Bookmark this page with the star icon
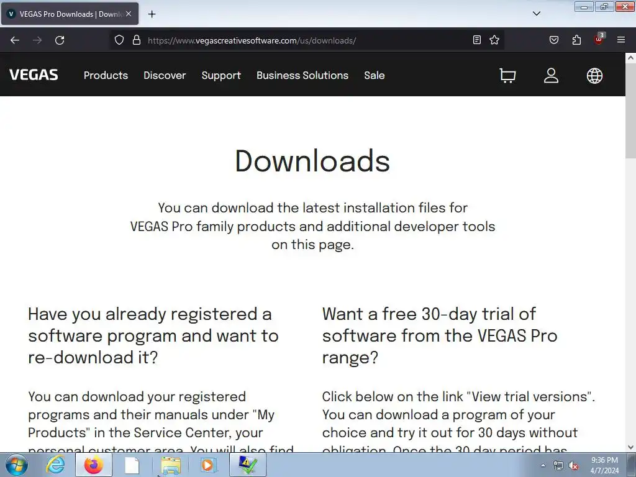 (494, 40)
